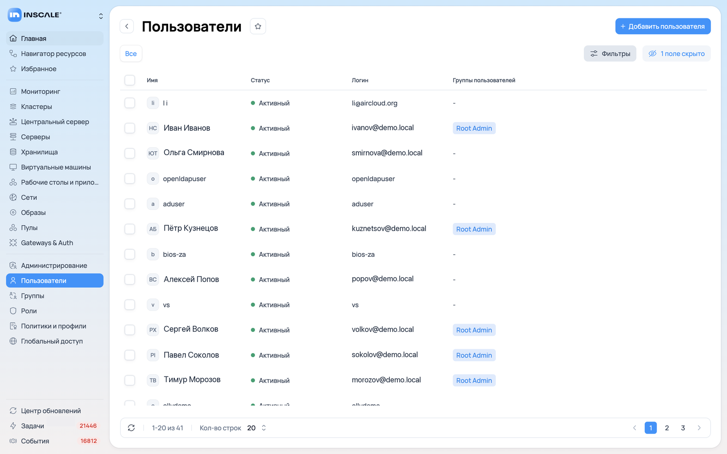The height and width of the screenshot is (454, 727).
Task: Click the Центральный сервер icon
Action: 13,122
